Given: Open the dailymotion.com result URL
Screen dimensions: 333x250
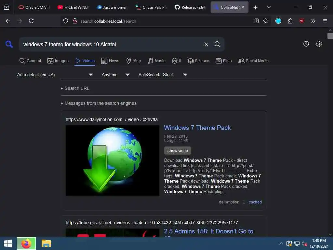Looking at the screenshot, I should coord(112,119).
